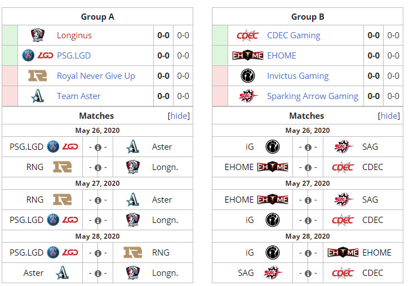Open match info for PSG.LGD vs Aster
The height and width of the screenshot is (286, 418).
pos(97,147)
